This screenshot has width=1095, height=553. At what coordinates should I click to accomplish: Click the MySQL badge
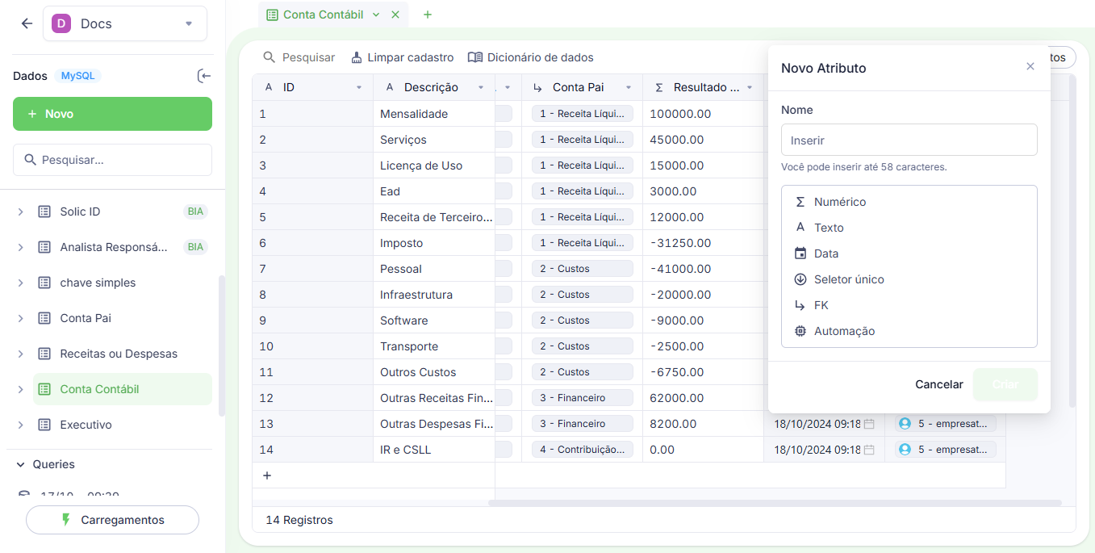78,76
